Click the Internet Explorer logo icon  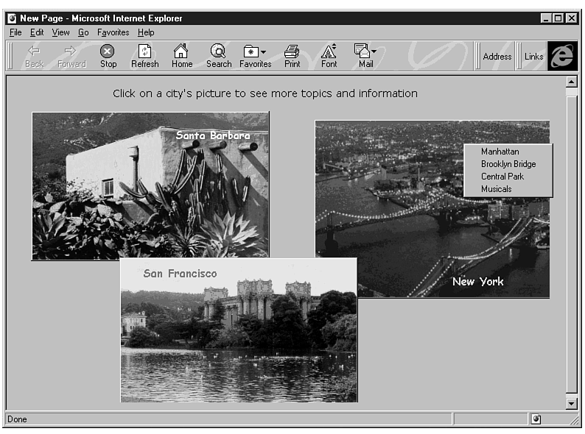561,56
